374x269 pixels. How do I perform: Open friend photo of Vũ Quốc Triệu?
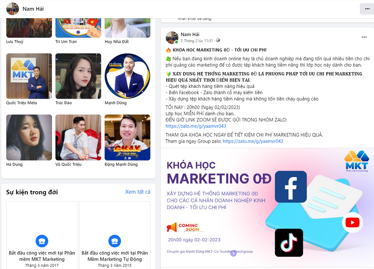tap(78, 138)
